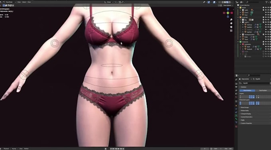Image resolution: width=271 pixels, height=150 pixels.
Task: Click the snapping magnet icon in header
Action: [x=120, y=2]
